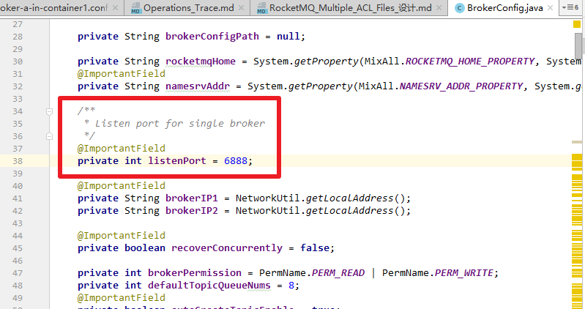Click the namesrvAddr variable on line 32

pyautogui.click(x=198, y=86)
